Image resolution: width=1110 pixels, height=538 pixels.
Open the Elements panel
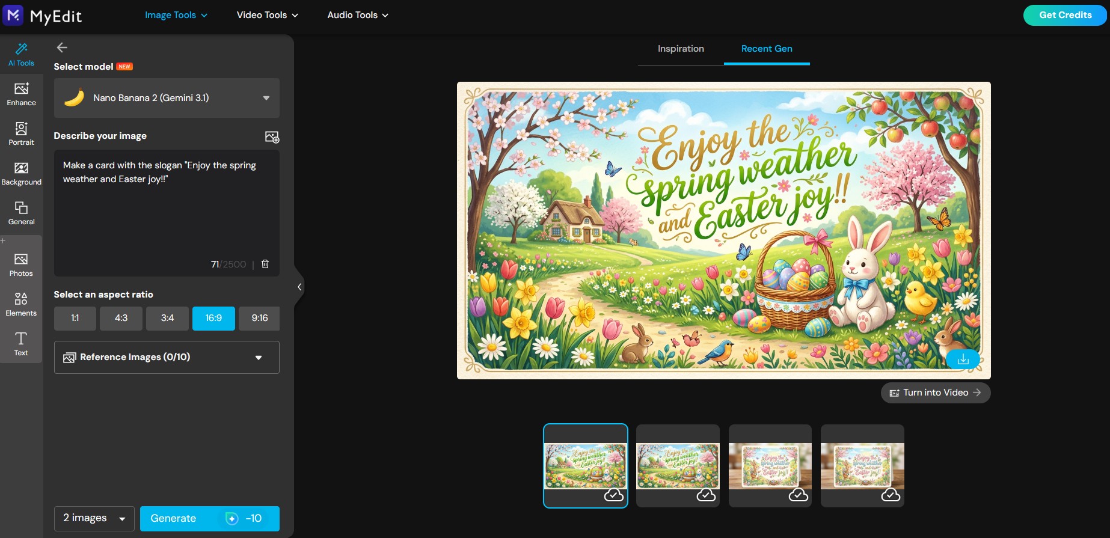click(21, 305)
